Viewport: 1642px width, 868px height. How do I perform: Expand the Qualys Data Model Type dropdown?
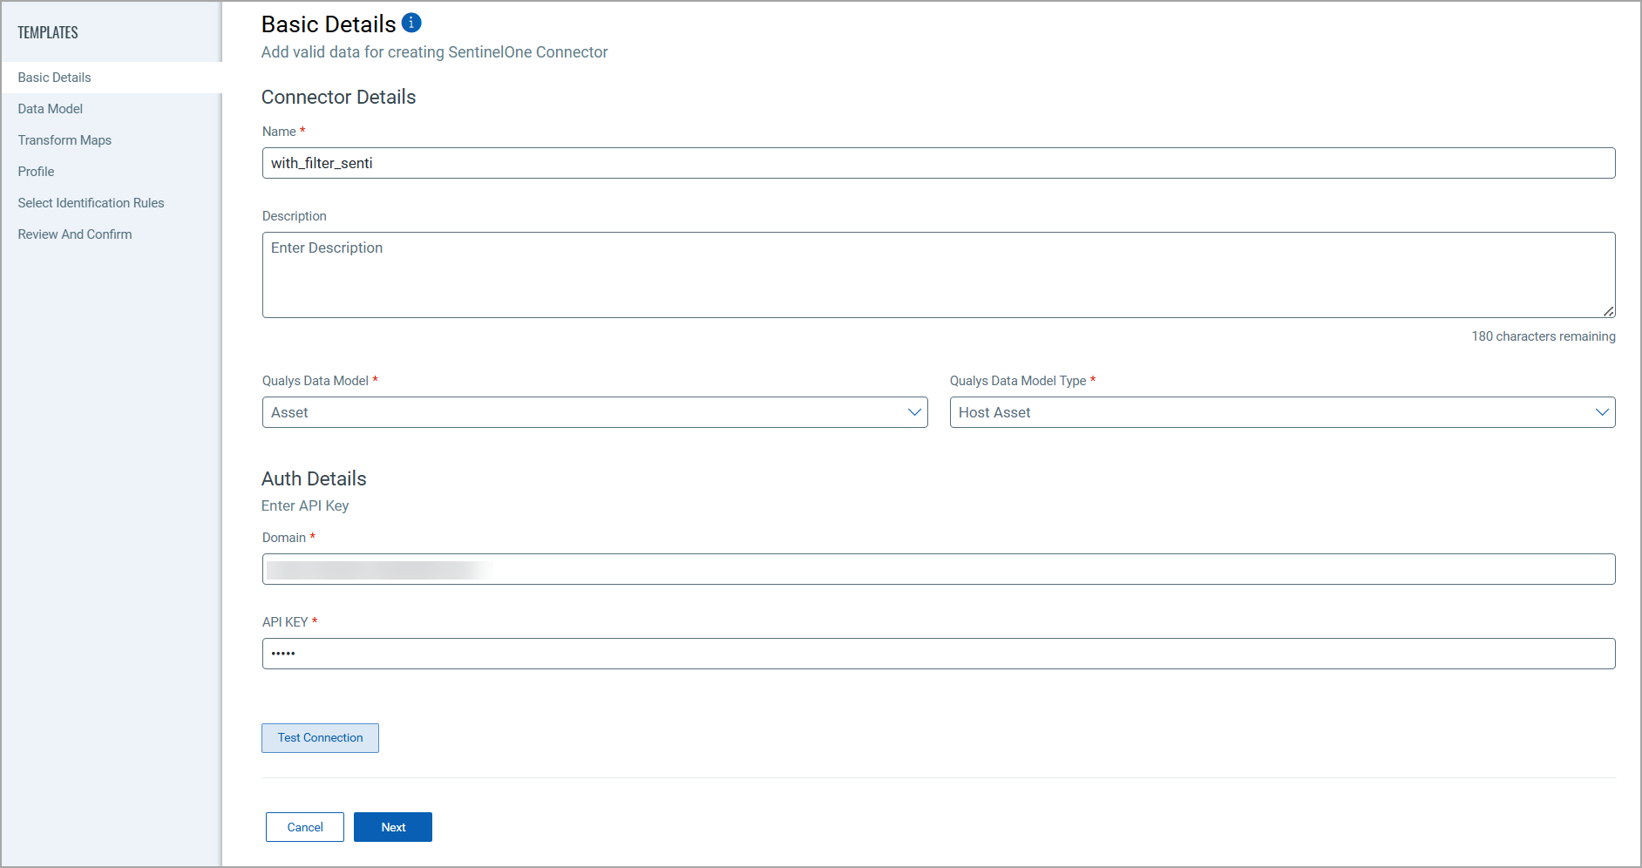pos(1281,412)
